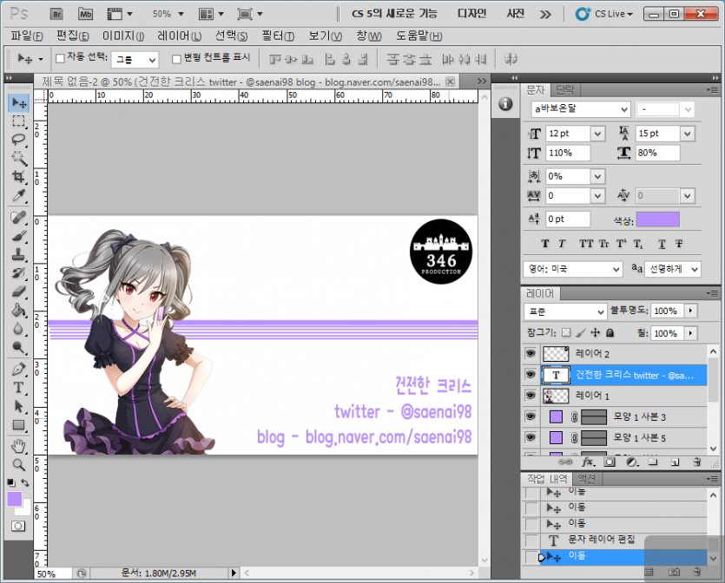Image resolution: width=725 pixels, height=583 pixels.
Task: Hide the 레이어 2 layer
Action: click(x=531, y=354)
